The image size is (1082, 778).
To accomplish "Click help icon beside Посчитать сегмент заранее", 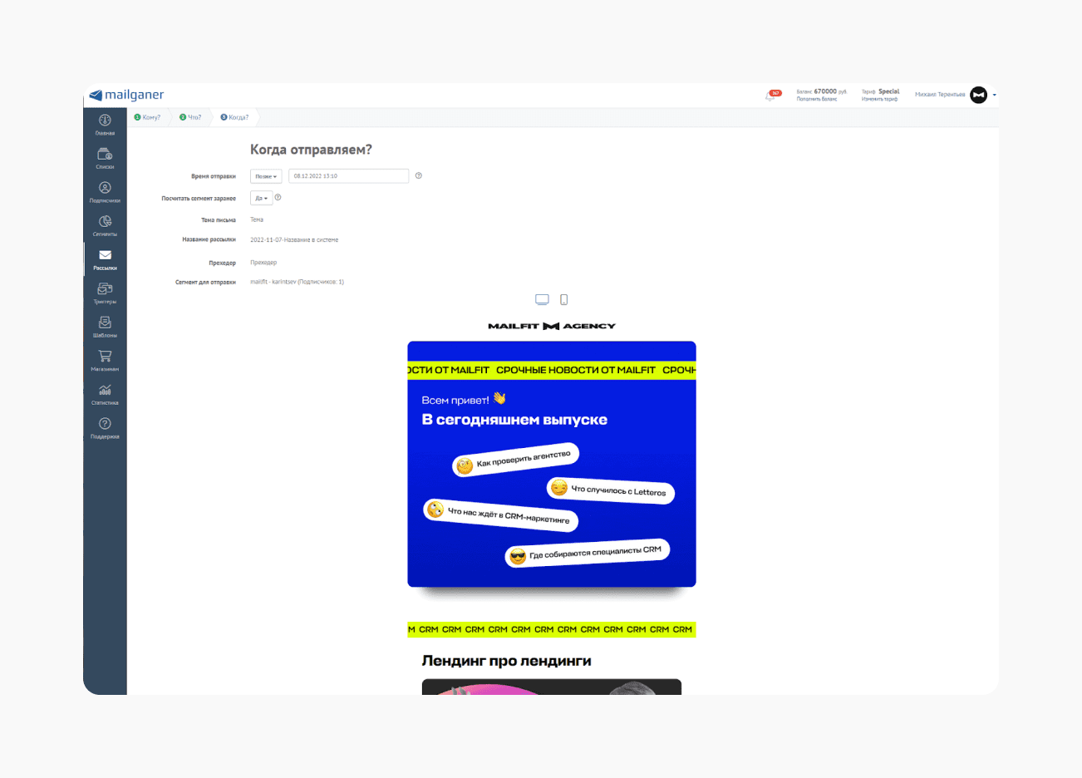I will tap(278, 198).
